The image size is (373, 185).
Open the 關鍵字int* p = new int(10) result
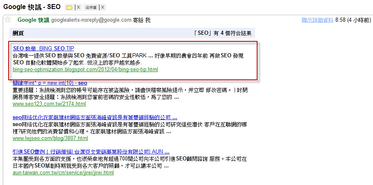click(x=50, y=83)
